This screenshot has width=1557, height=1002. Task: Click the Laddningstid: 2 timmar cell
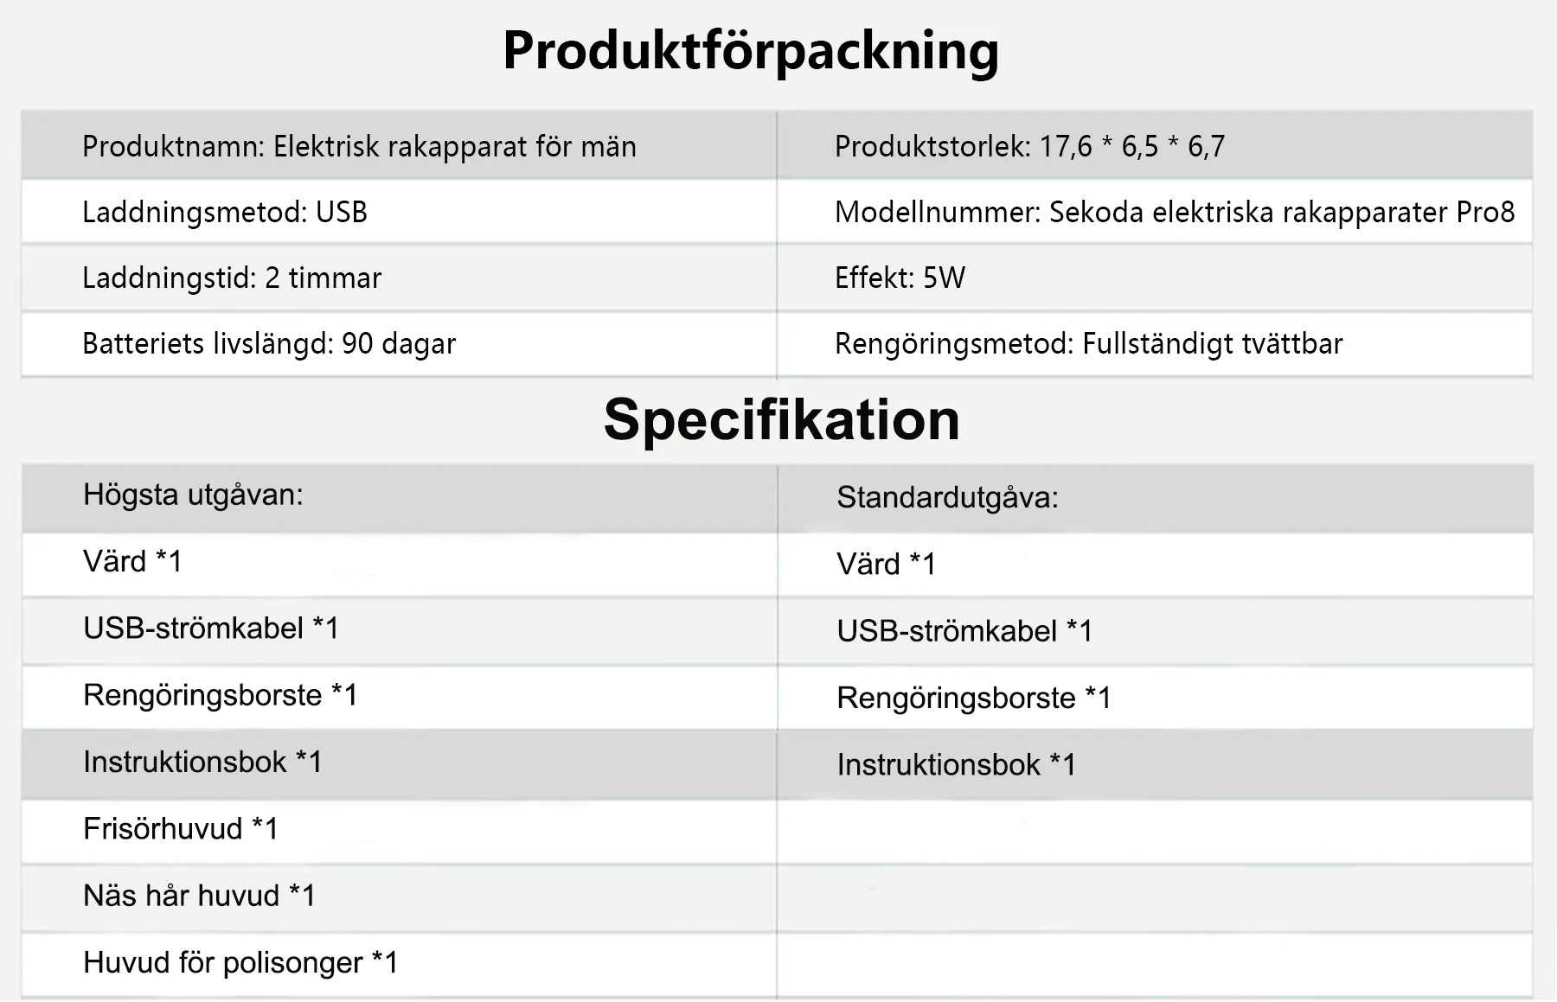click(x=232, y=278)
